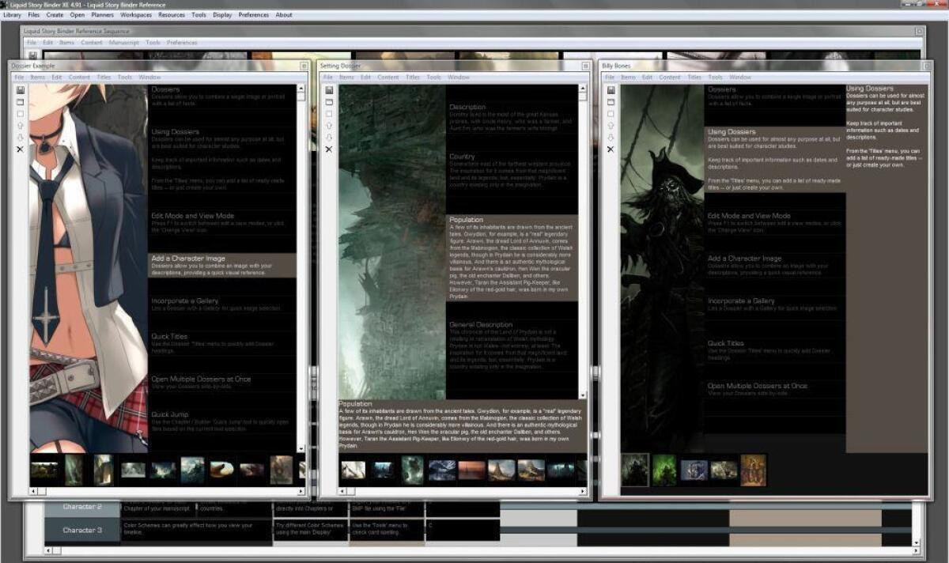Click the save icon in Dossier Example sidebar
The height and width of the screenshot is (563, 949).
tap(21, 89)
